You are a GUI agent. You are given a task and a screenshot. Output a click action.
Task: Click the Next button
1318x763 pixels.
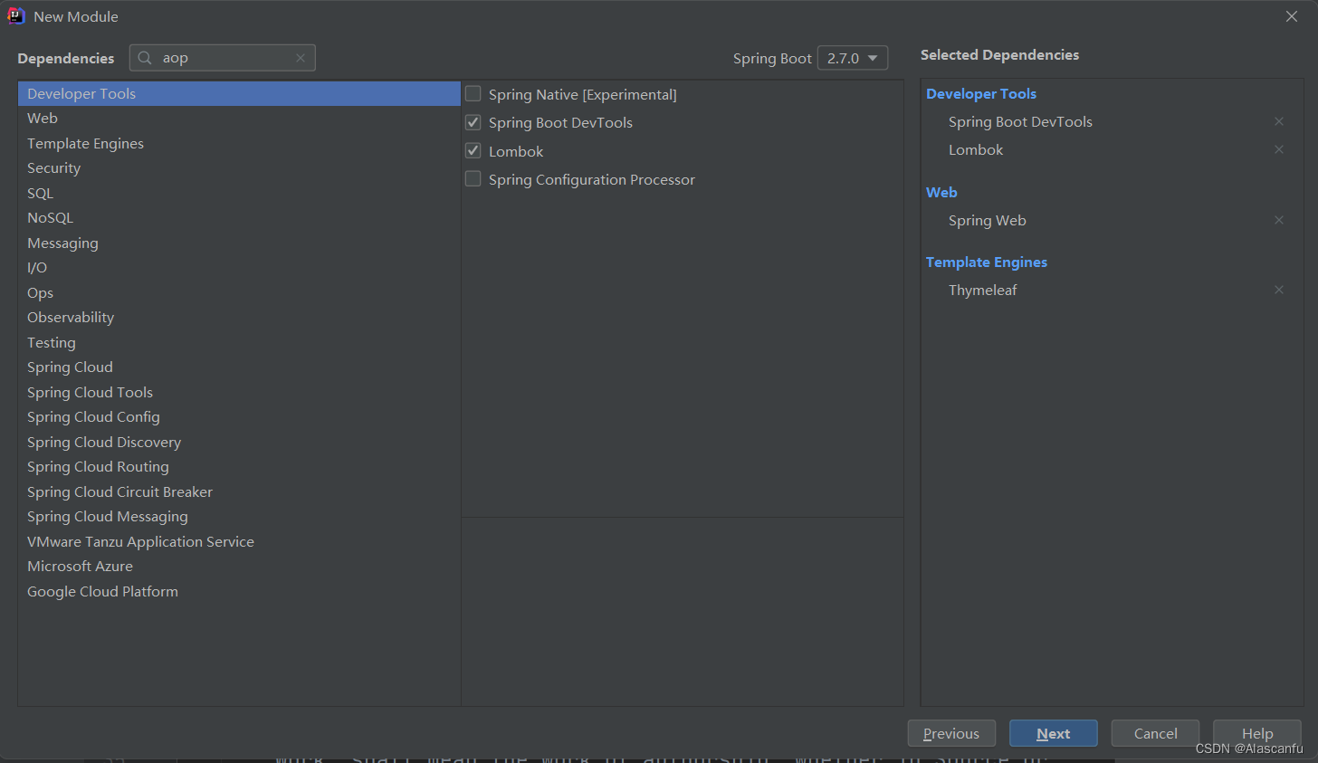click(1054, 733)
